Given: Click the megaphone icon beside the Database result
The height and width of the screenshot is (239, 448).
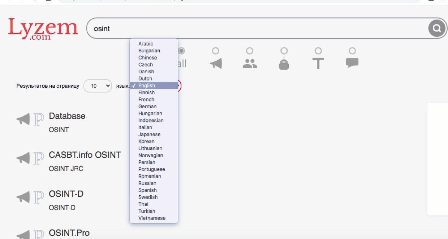Looking at the screenshot, I should click(x=23, y=119).
